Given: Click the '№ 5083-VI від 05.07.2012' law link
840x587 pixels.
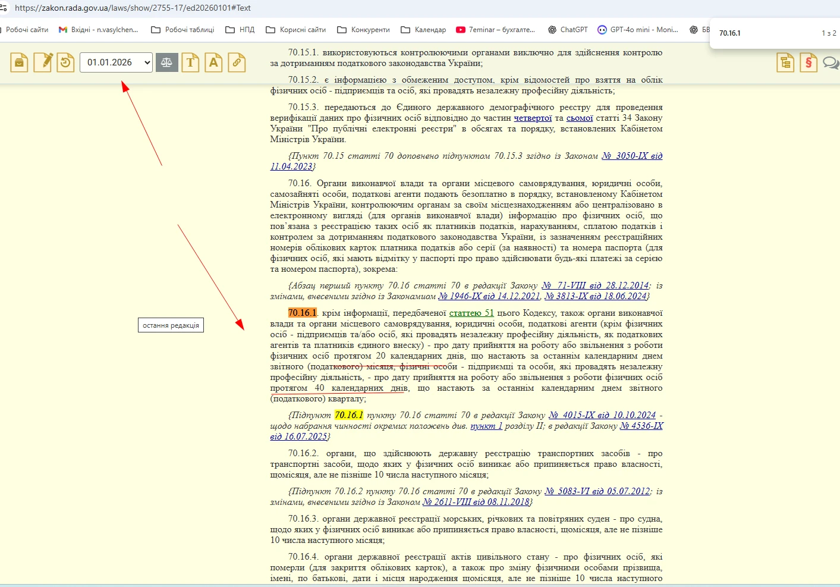Looking at the screenshot, I should tap(597, 491).
